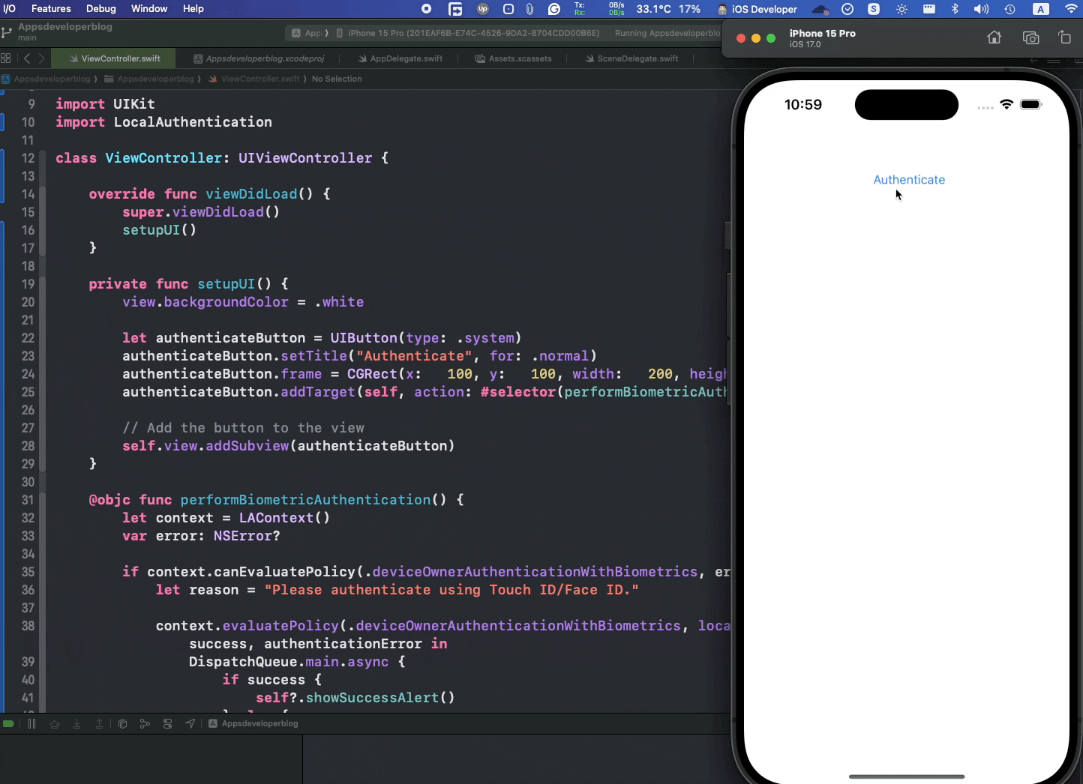Image resolution: width=1083 pixels, height=784 pixels.
Task: Click the step into icon
Action: [x=76, y=723]
